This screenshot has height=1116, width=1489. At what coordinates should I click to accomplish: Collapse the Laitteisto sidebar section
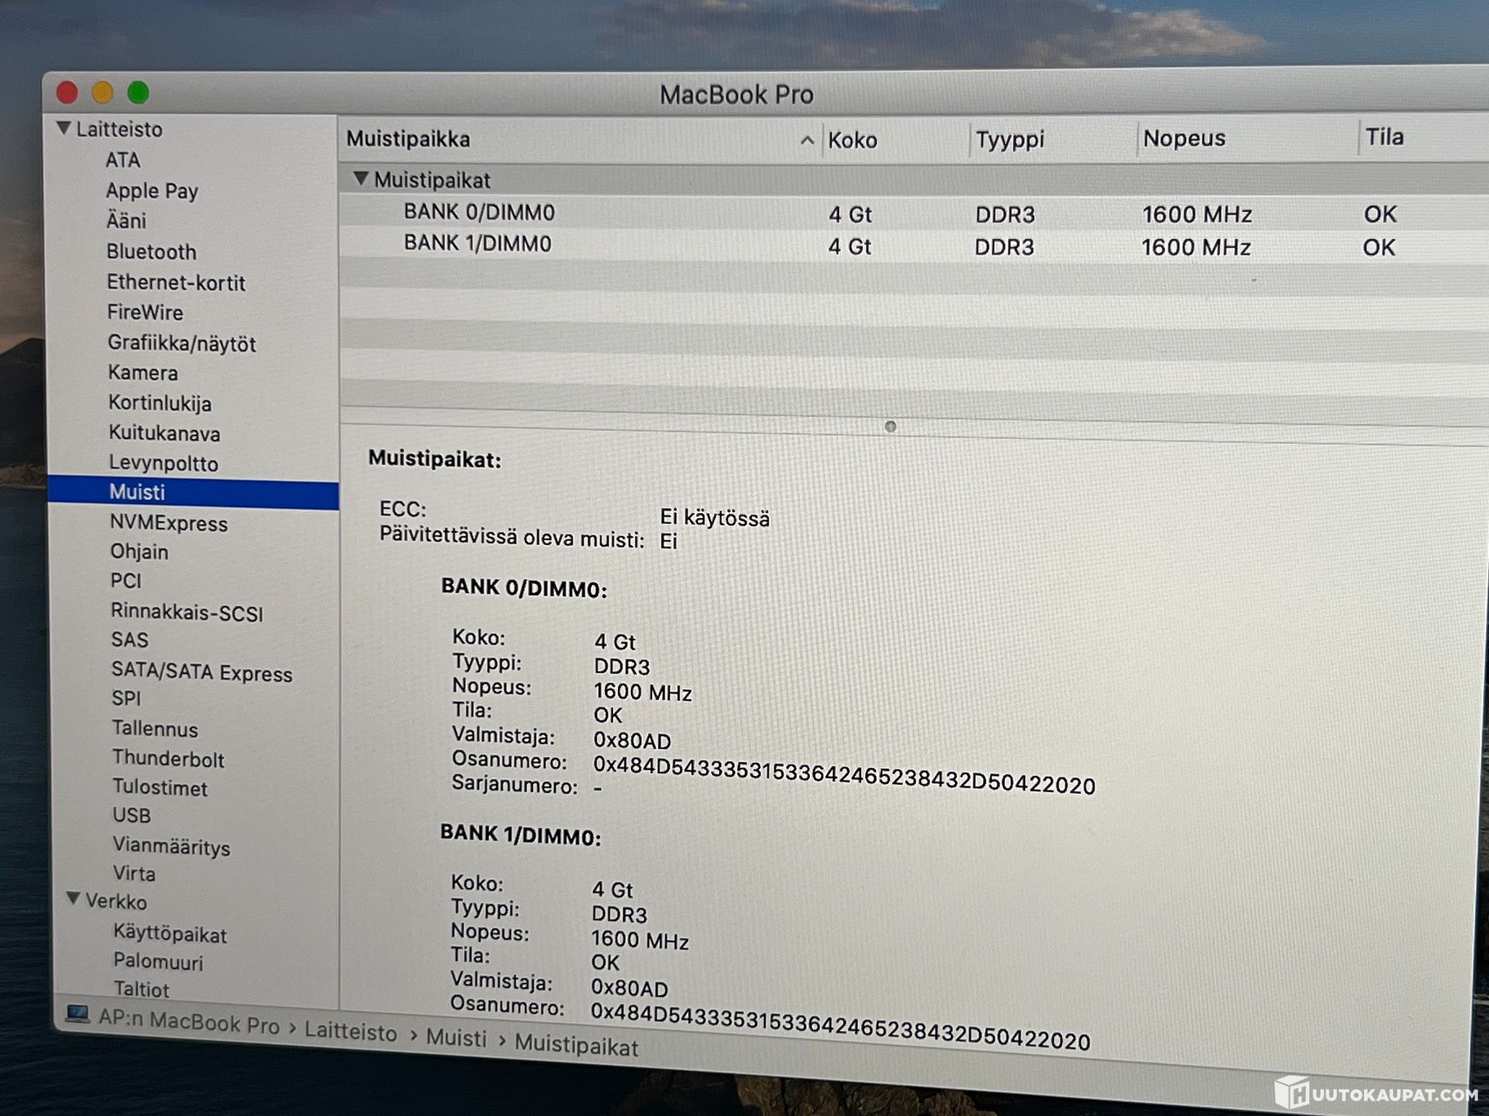tap(64, 129)
